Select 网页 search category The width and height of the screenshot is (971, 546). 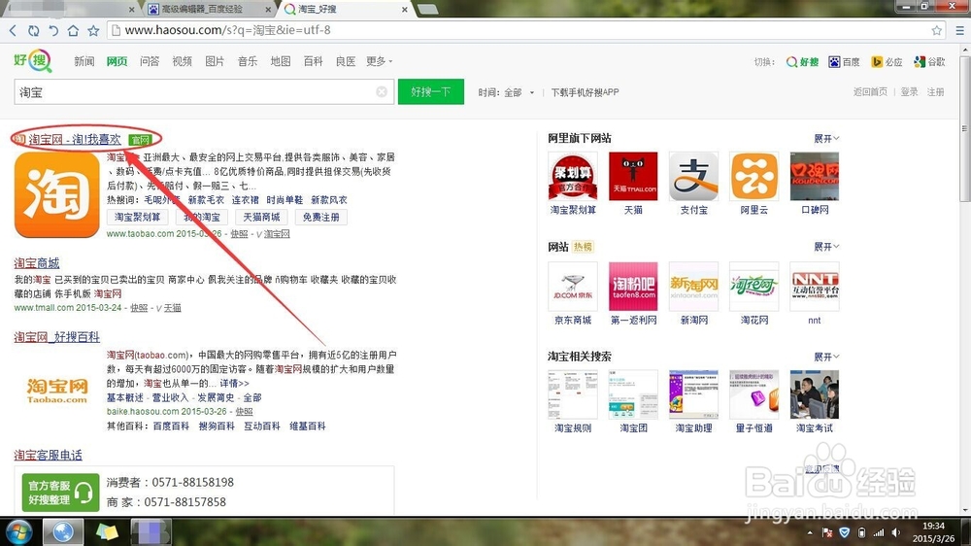117,61
